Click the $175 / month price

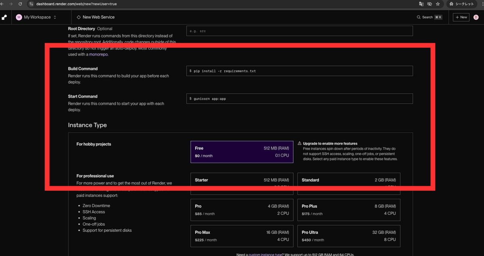(313, 214)
